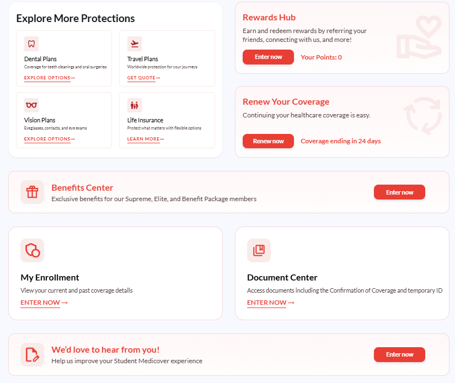Click the Renew now button
Viewport: 455px width, 383px height.
tap(268, 141)
